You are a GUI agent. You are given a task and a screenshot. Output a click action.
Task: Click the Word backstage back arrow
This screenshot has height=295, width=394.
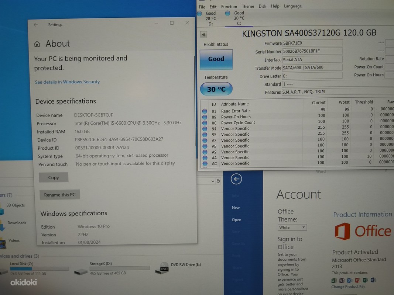click(236, 179)
